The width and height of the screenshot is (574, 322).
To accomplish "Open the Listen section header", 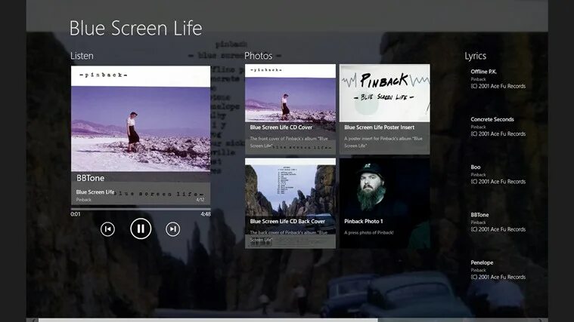I will pos(82,56).
